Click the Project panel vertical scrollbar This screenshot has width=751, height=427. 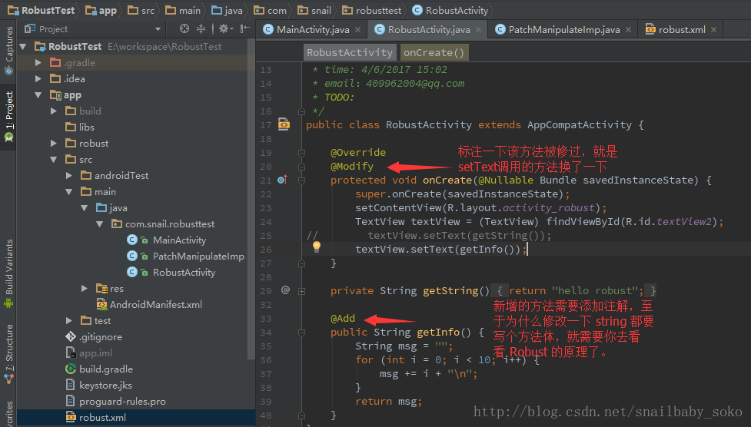[251, 199]
